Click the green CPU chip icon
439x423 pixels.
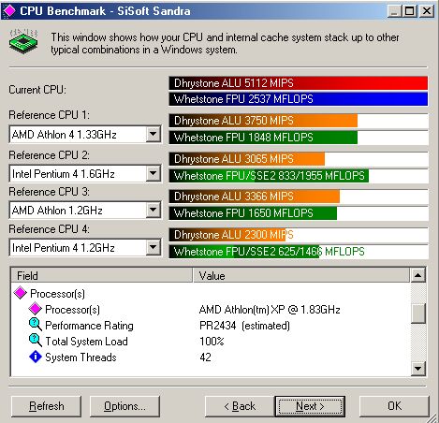click(23, 41)
